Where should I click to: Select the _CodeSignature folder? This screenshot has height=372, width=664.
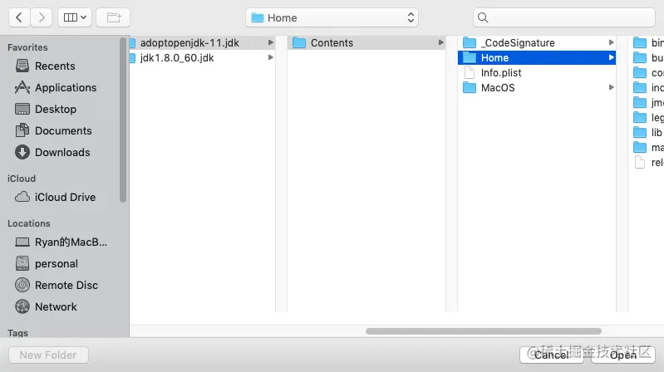(x=537, y=42)
